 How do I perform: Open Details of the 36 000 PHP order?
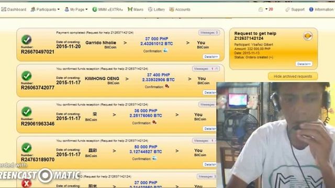[x=209, y=129]
